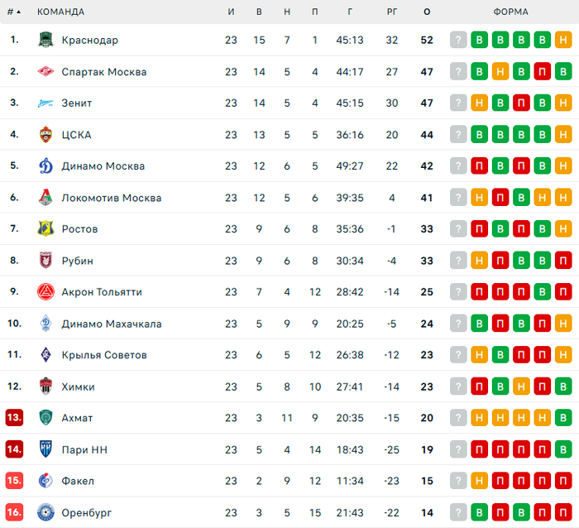Click the КОМАНДА column header
Viewport: 579px width, 528px height.
coord(60,12)
